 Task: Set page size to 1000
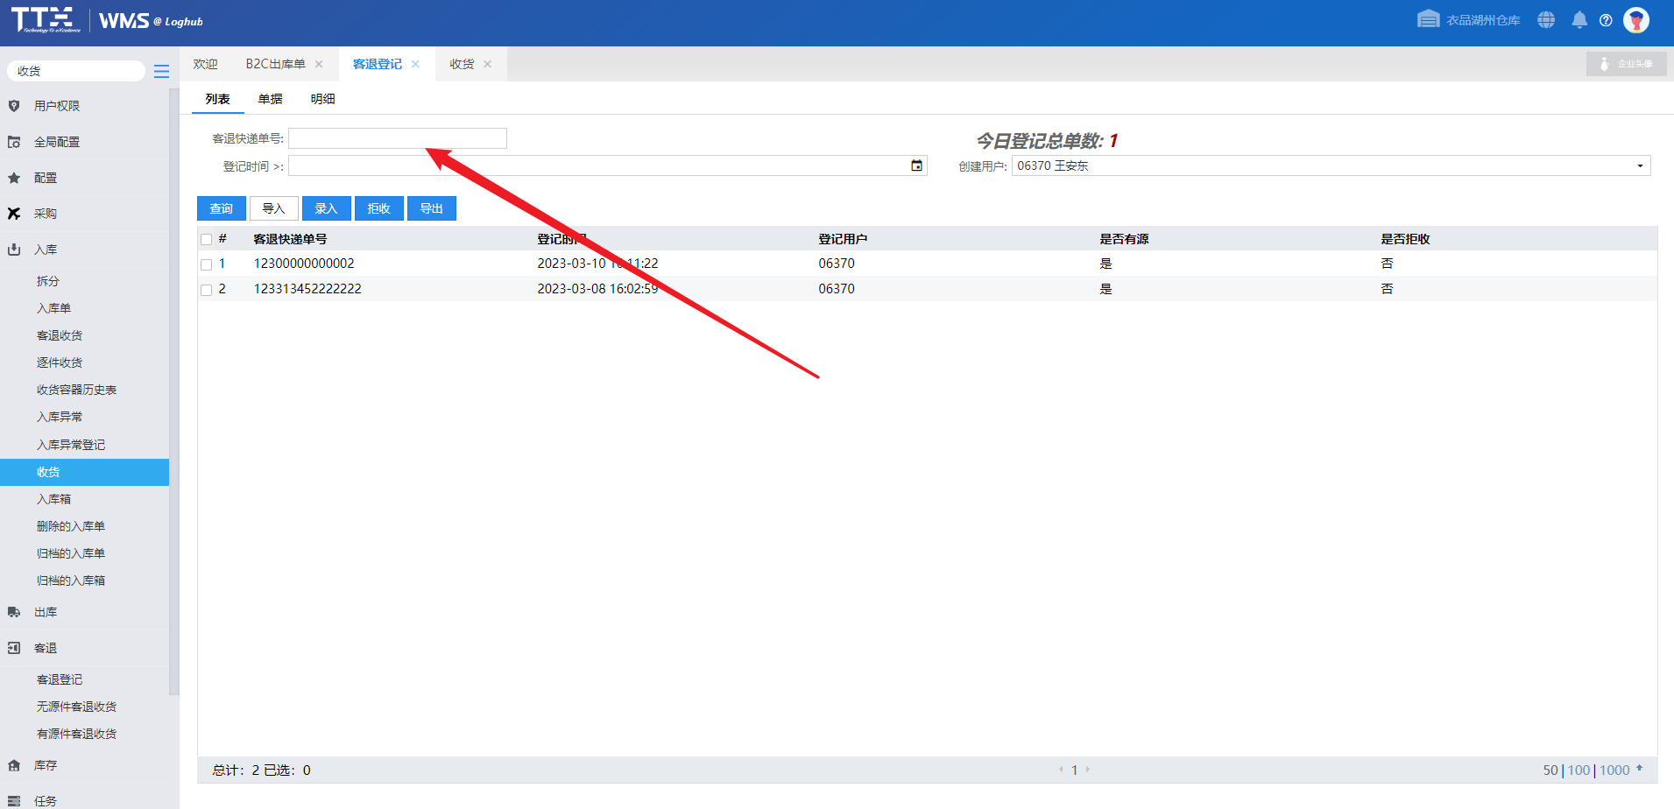[x=1614, y=770]
